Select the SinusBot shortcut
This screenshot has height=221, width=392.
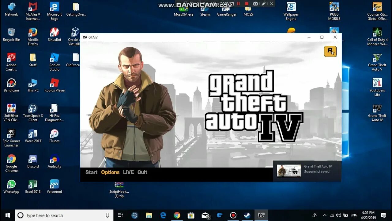pos(54,35)
